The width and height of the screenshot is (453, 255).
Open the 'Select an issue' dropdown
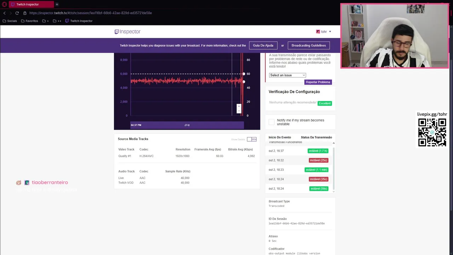[287, 75]
